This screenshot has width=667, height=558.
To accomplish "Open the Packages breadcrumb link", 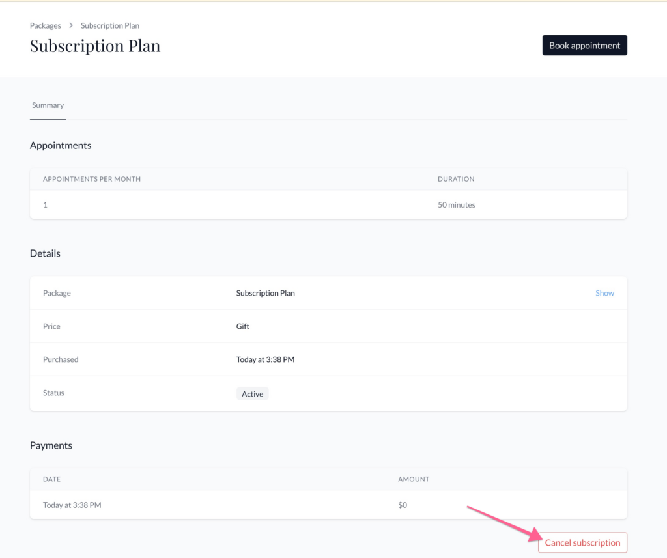I will coord(45,25).
